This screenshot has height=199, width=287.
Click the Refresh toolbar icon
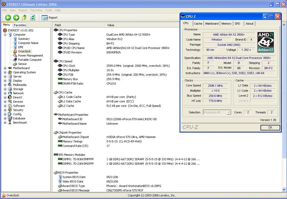click(x=33, y=18)
